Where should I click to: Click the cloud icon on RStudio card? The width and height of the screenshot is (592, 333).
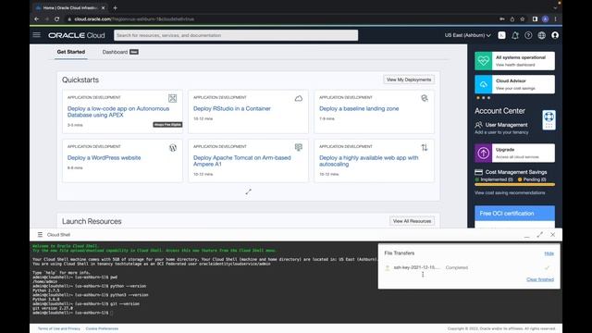pos(298,99)
